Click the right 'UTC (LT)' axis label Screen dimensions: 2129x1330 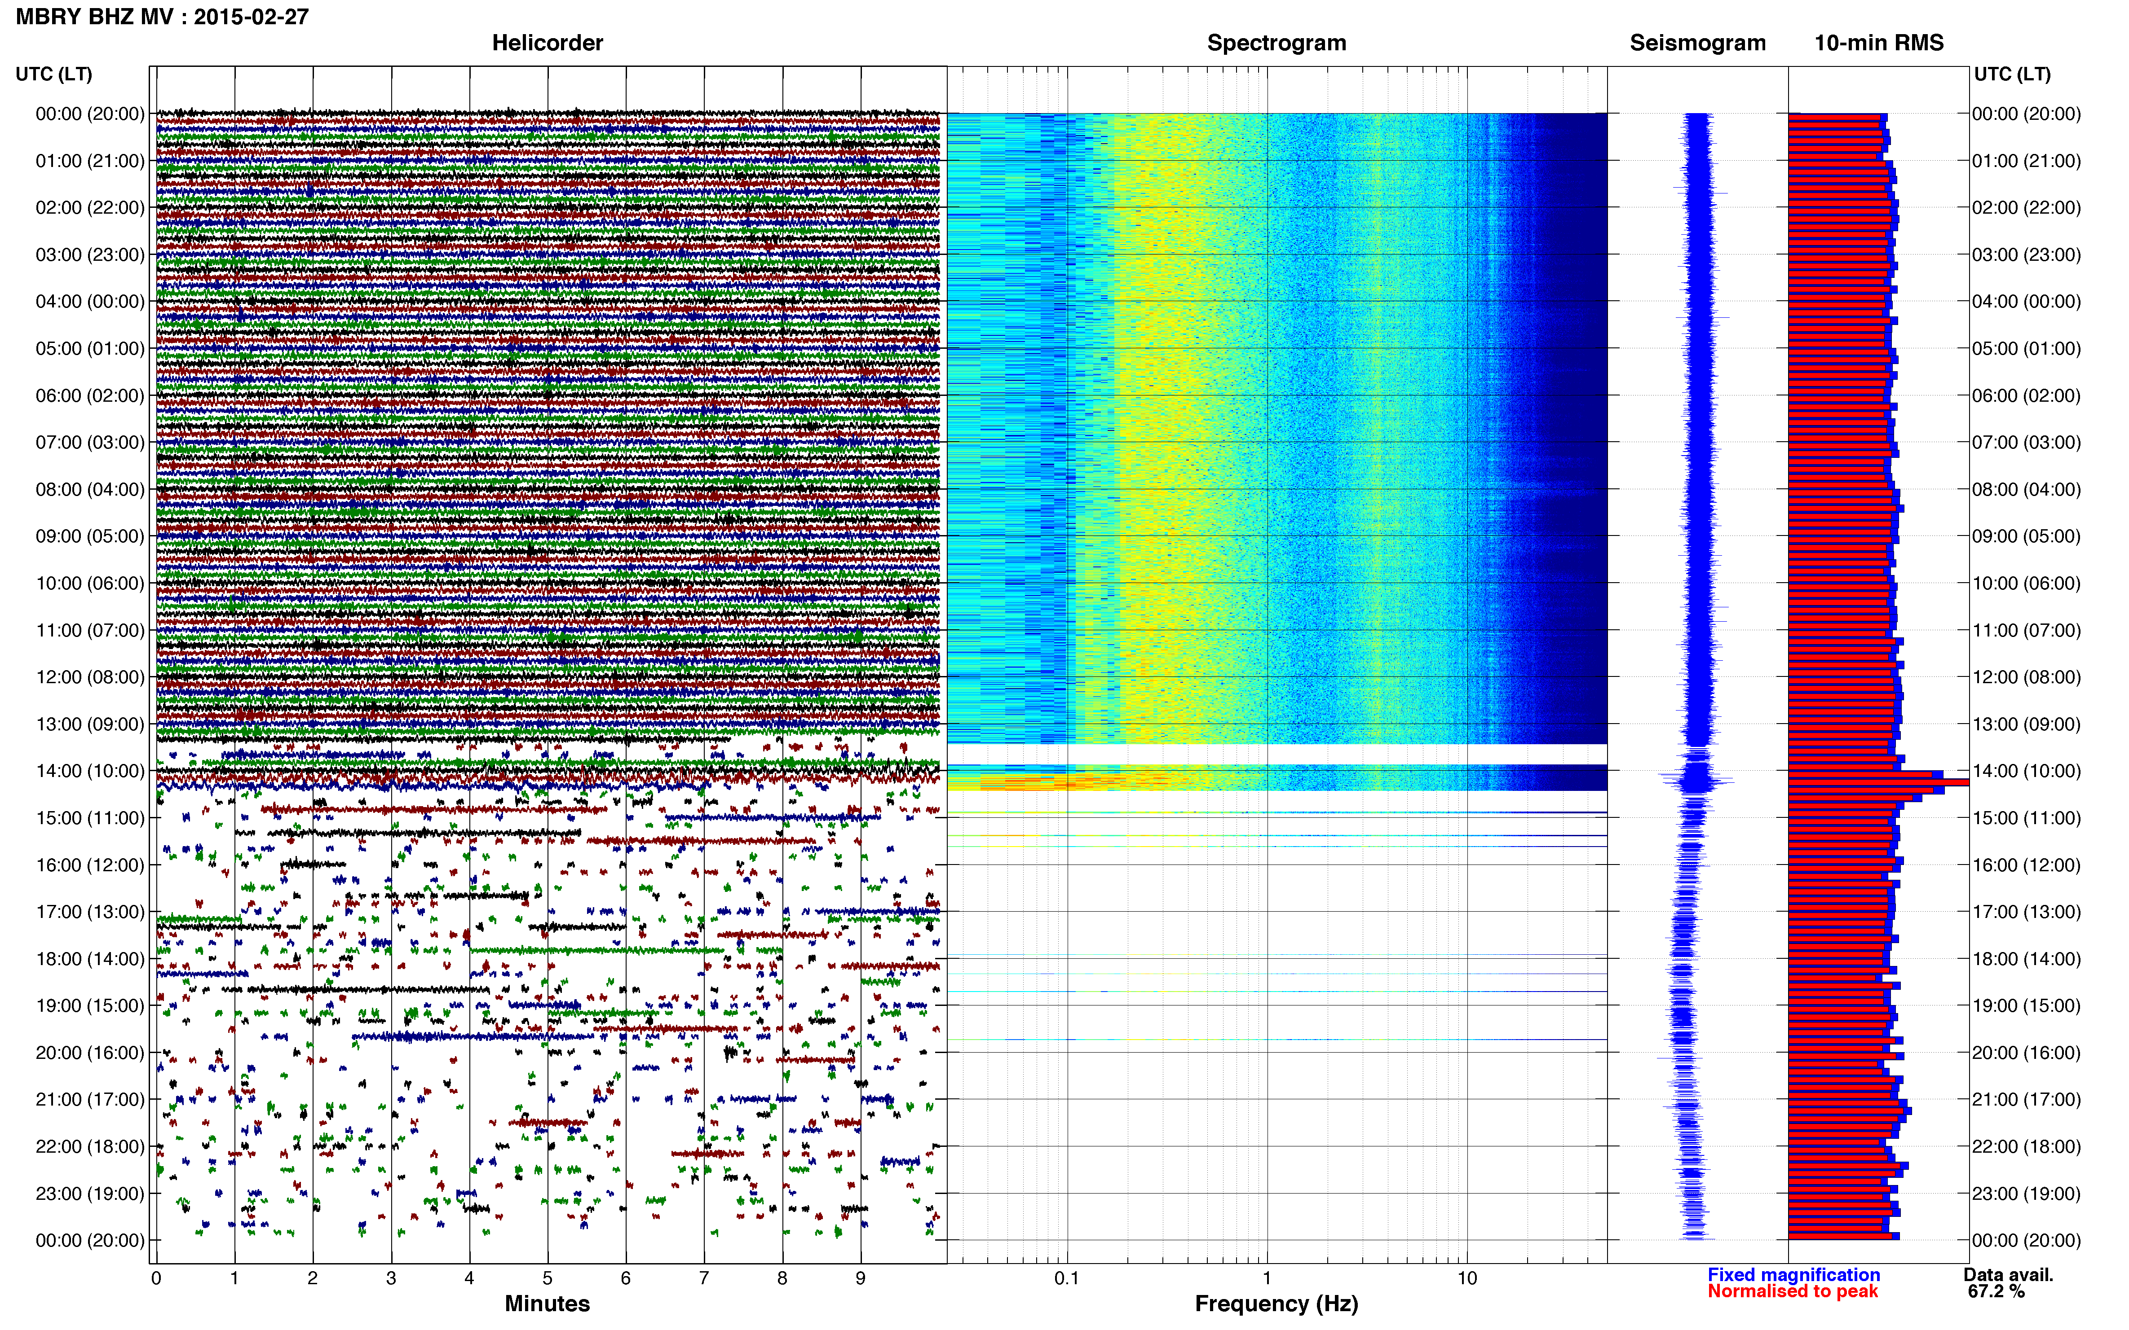pos(2012,74)
